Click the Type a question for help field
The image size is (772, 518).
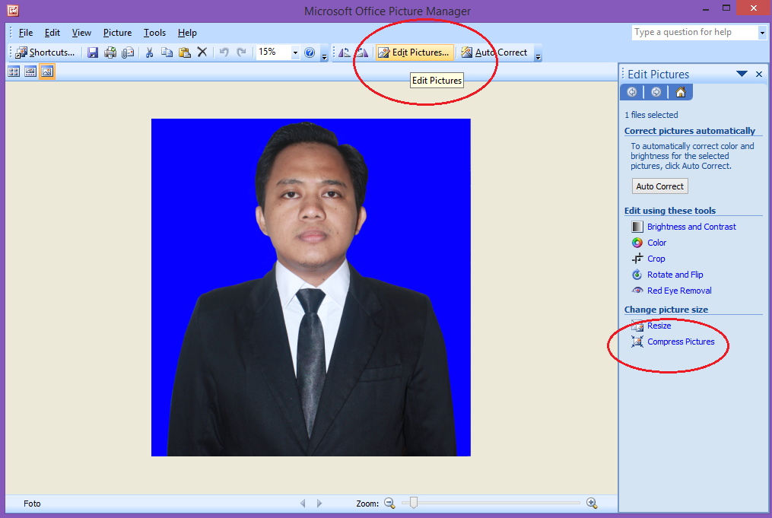click(694, 33)
